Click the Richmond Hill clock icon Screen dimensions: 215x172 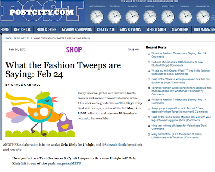click(202, 16)
